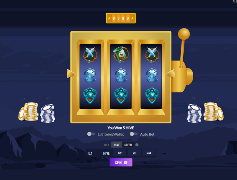Halve the bet with the 1/2 button

pos(120,153)
